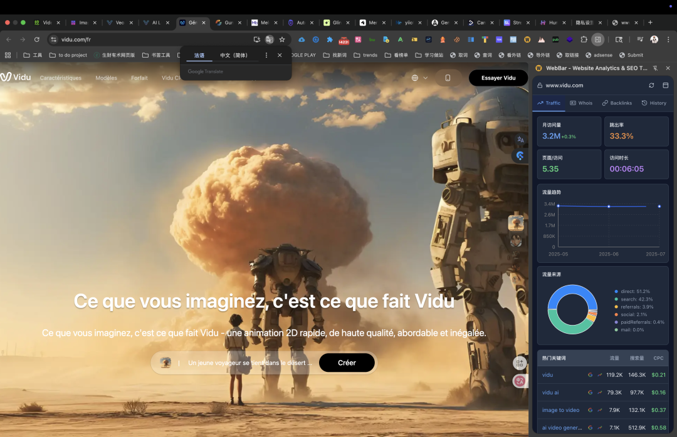The height and width of the screenshot is (437, 677).
Task: Refresh the WebBar data for www.vidu.com
Action: (x=651, y=85)
